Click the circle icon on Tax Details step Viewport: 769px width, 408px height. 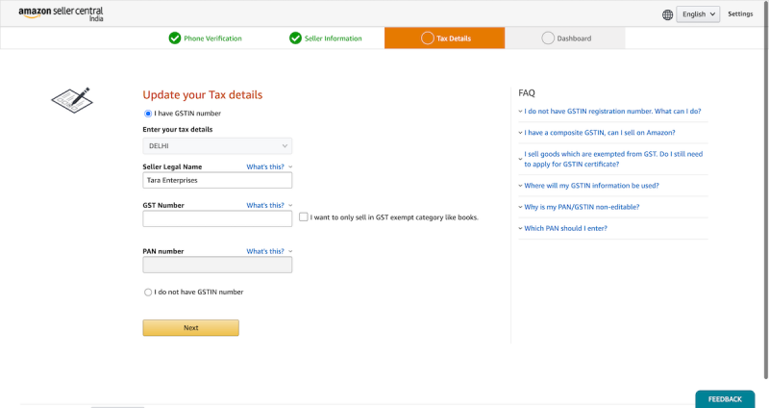[428, 38]
